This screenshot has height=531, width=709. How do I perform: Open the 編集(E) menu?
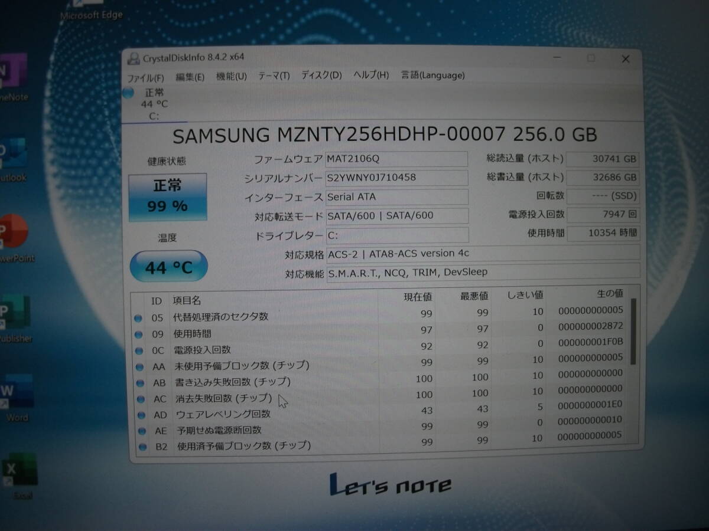190,77
